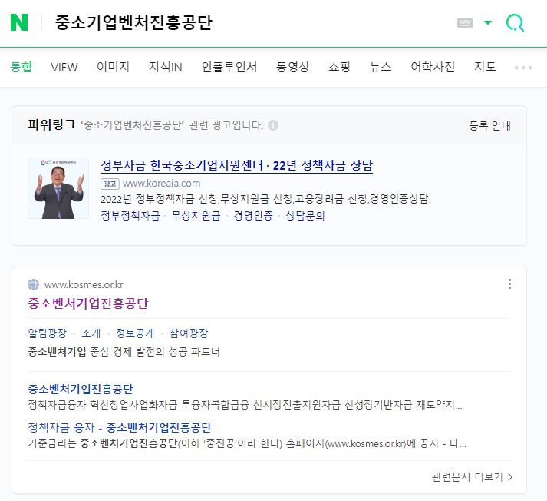Select the 통합 tab
547x501 pixels.
(x=21, y=67)
